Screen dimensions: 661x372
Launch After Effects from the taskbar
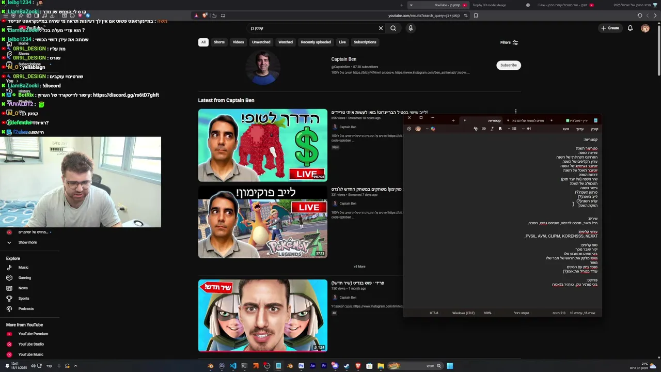point(312,366)
